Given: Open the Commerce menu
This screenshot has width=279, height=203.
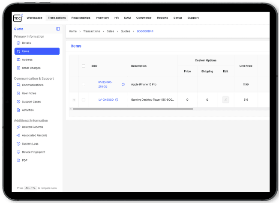Looking at the screenshot, I should click(144, 18).
